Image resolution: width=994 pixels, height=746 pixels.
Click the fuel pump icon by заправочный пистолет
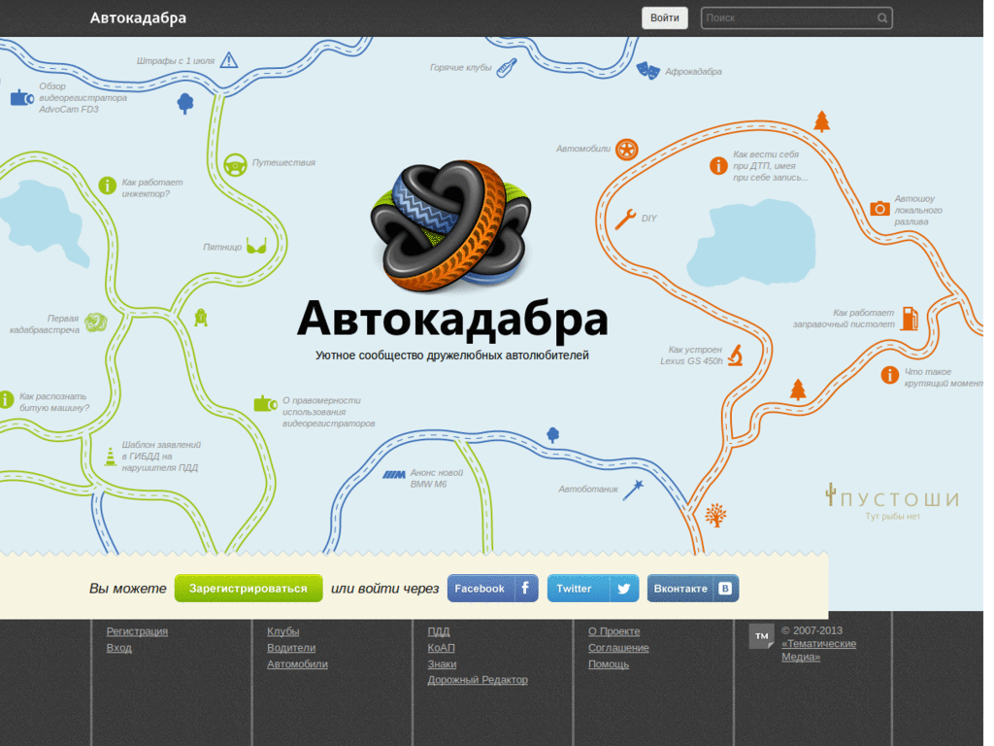pos(910,318)
